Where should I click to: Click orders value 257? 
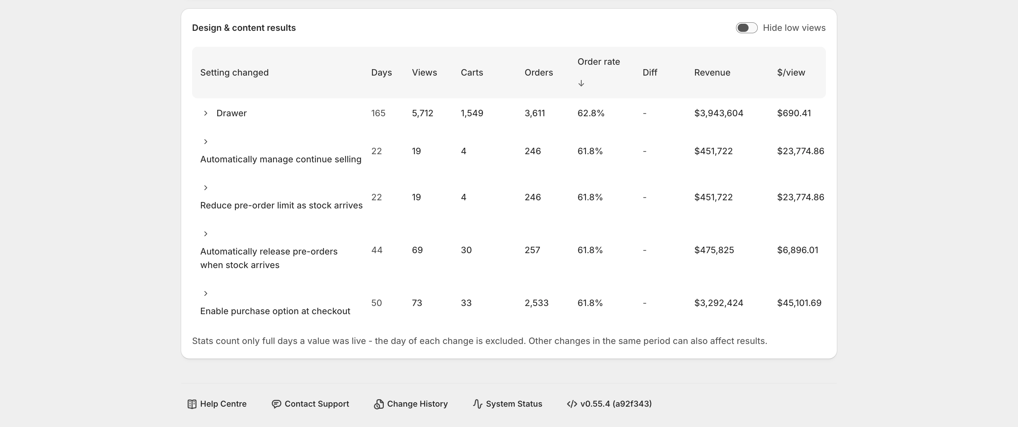532,250
